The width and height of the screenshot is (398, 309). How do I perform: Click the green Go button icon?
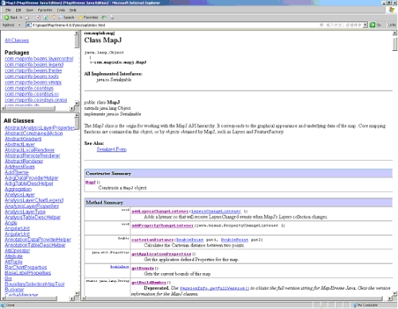[x=373, y=25]
